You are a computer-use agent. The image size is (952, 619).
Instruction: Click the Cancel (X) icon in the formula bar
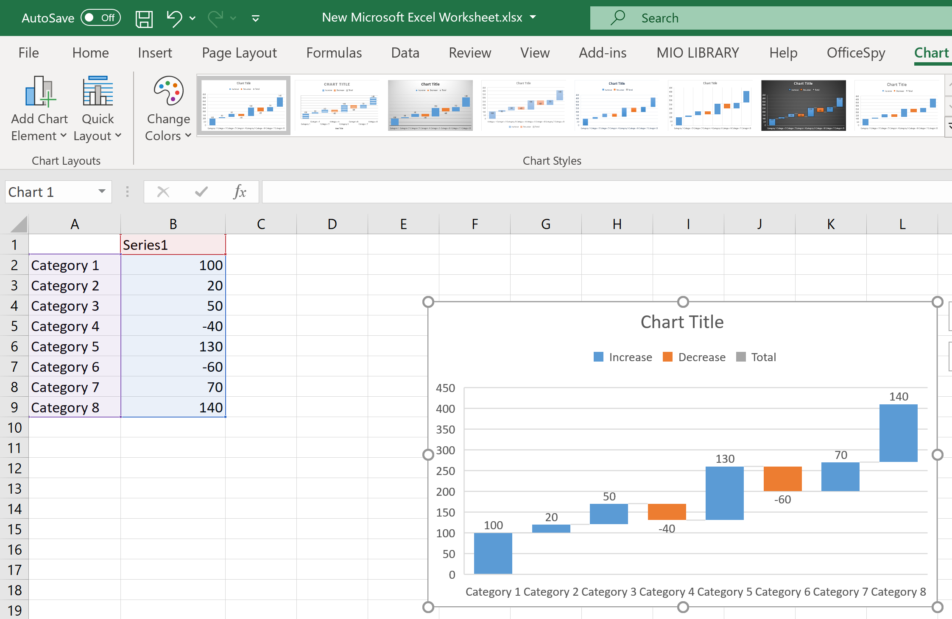pyautogui.click(x=163, y=191)
